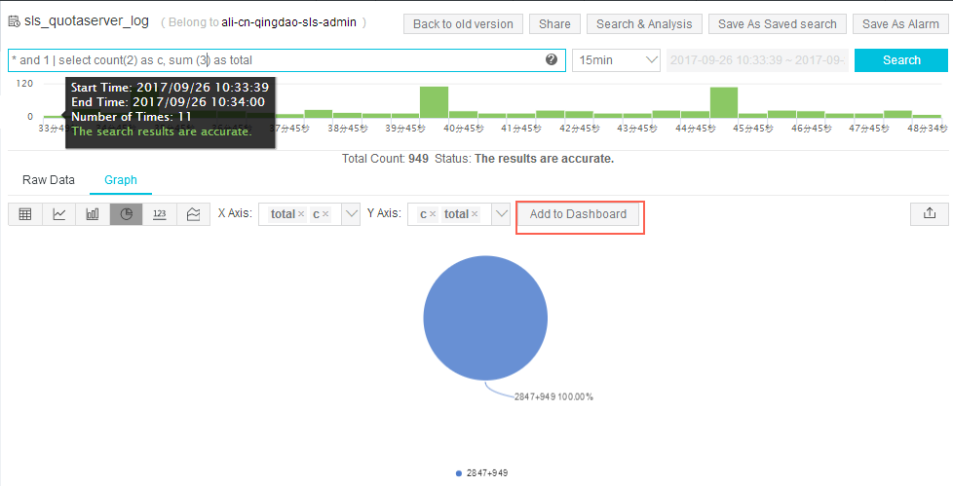Click into the query search input field
This screenshot has width=953, height=486.
point(273,60)
